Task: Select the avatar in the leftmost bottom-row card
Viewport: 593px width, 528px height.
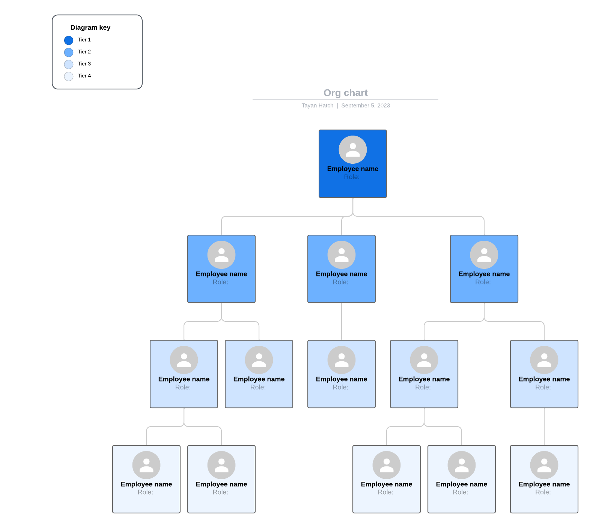Action: tap(146, 465)
